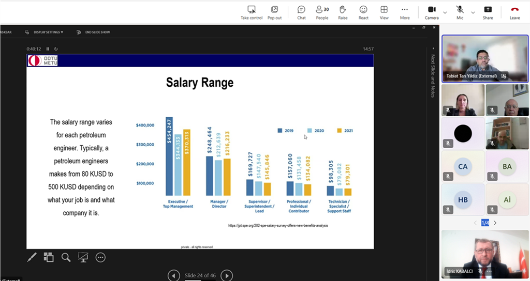530x281 pixels.
Task: Pause the presentation timer
Action: click(48, 49)
